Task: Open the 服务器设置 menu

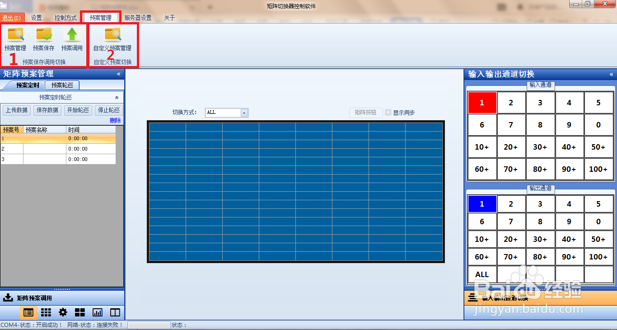Action: pyautogui.click(x=138, y=18)
